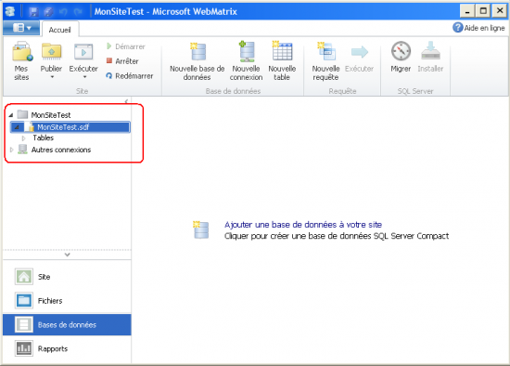510x366 pixels.
Task: Expand the Autres connexions node arrow
Action: point(12,150)
